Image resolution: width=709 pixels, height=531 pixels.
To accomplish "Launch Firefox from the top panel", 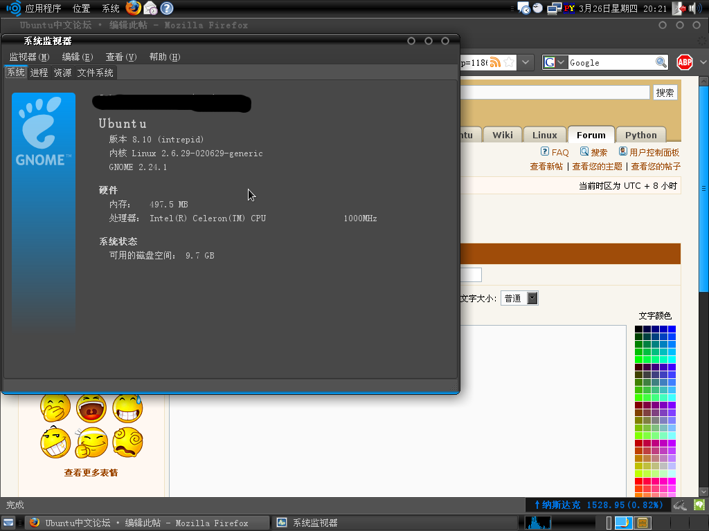I will coord(133,8).
